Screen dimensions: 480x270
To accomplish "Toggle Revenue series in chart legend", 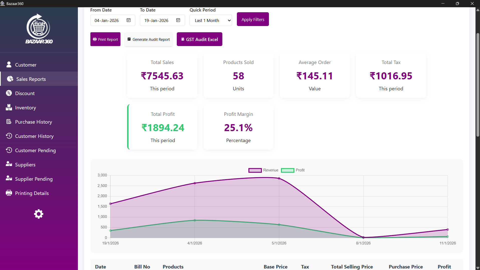I will [263, 170].
